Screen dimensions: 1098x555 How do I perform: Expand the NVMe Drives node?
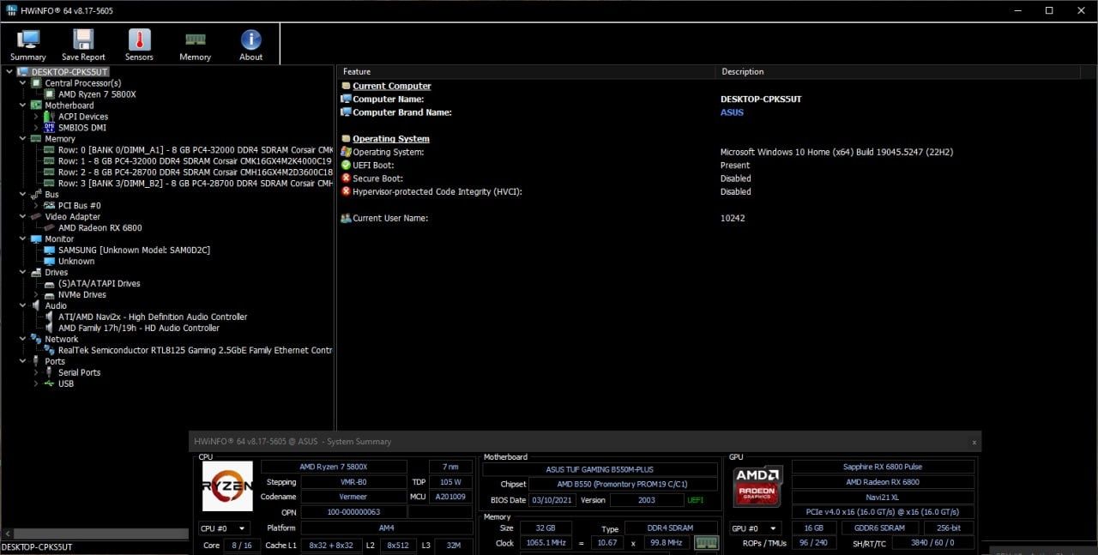tap(37, 294)
